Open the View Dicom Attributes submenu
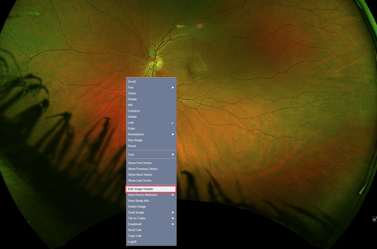The height and width of the screenshot is (249, 377). click(151, 195)
